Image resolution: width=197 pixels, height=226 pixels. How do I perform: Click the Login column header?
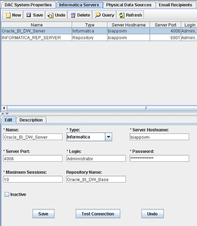pyautogui.click(x=189, y=25)
